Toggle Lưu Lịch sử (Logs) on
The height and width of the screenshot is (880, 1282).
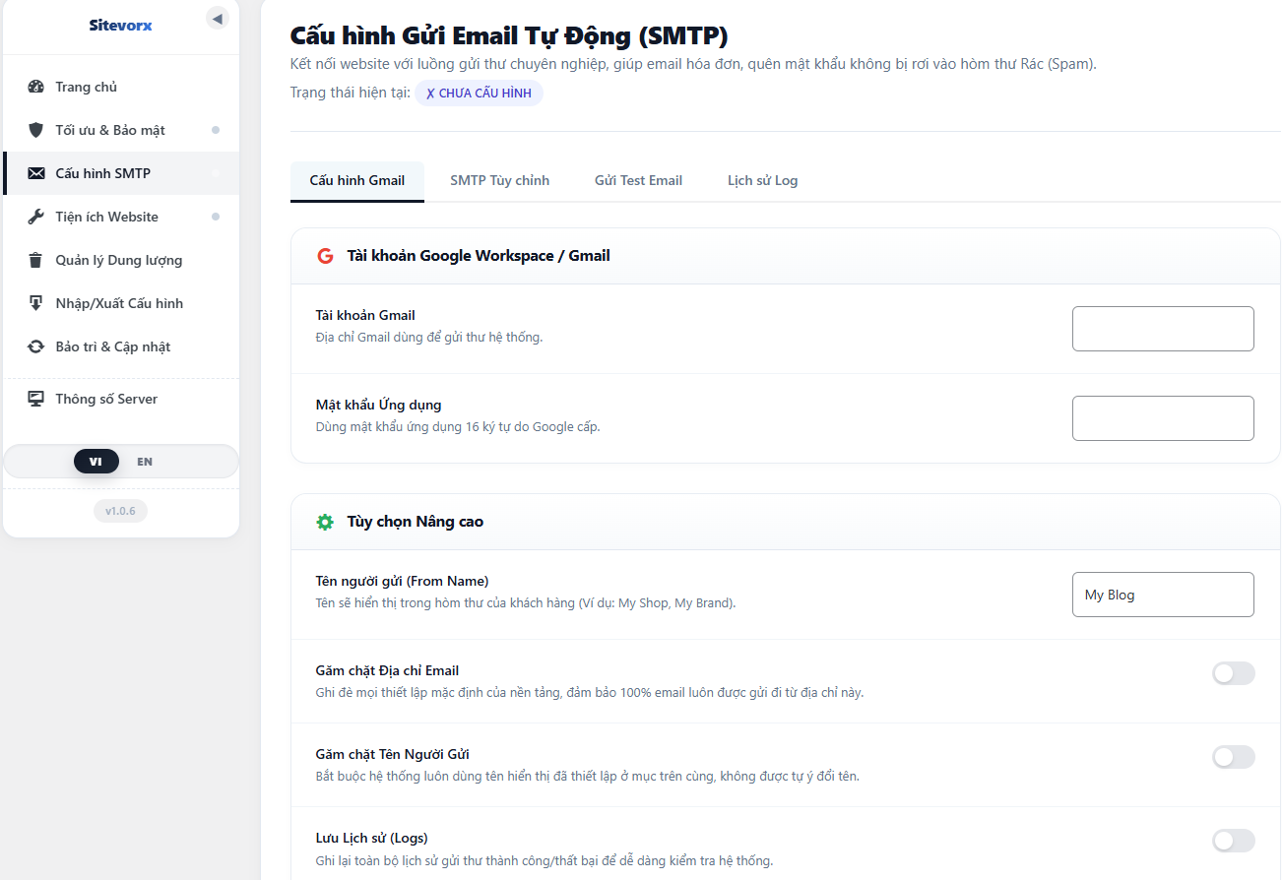click(x=1234, y=841)
